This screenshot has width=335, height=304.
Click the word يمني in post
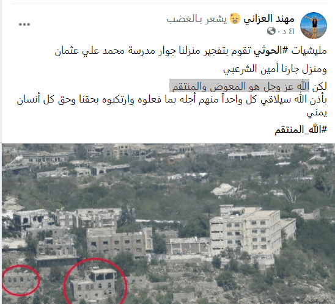(317, 113)
